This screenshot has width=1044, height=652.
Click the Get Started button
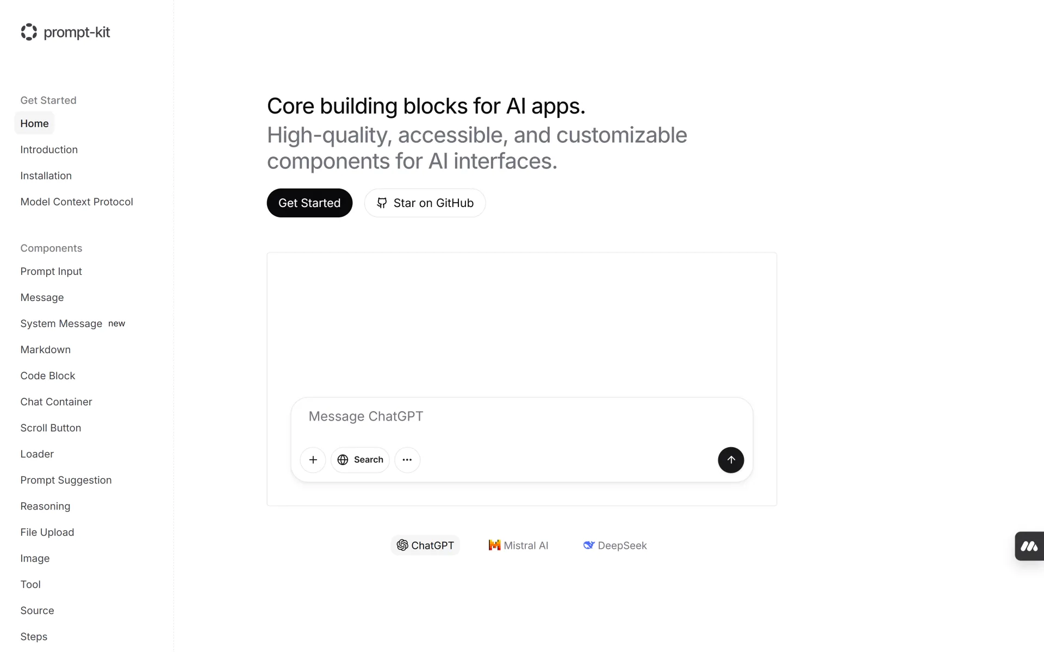point(309,203)
